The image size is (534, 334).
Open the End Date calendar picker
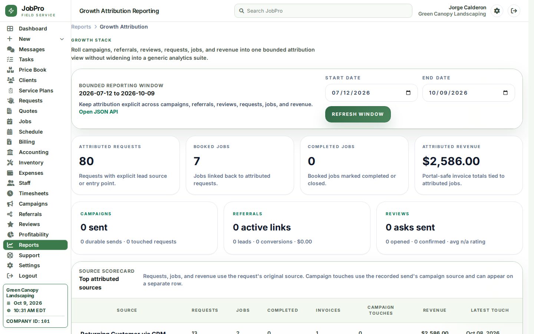coord(505,93)
